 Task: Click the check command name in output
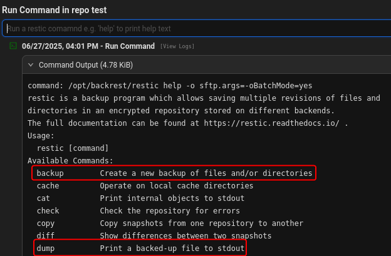pyautogui.click(x=48, y=211)
